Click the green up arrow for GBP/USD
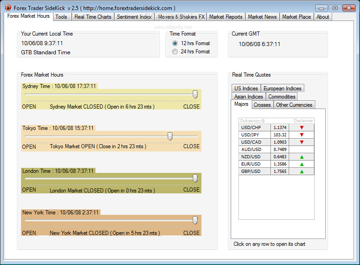 pyautogui.click(x=302, y=171)
